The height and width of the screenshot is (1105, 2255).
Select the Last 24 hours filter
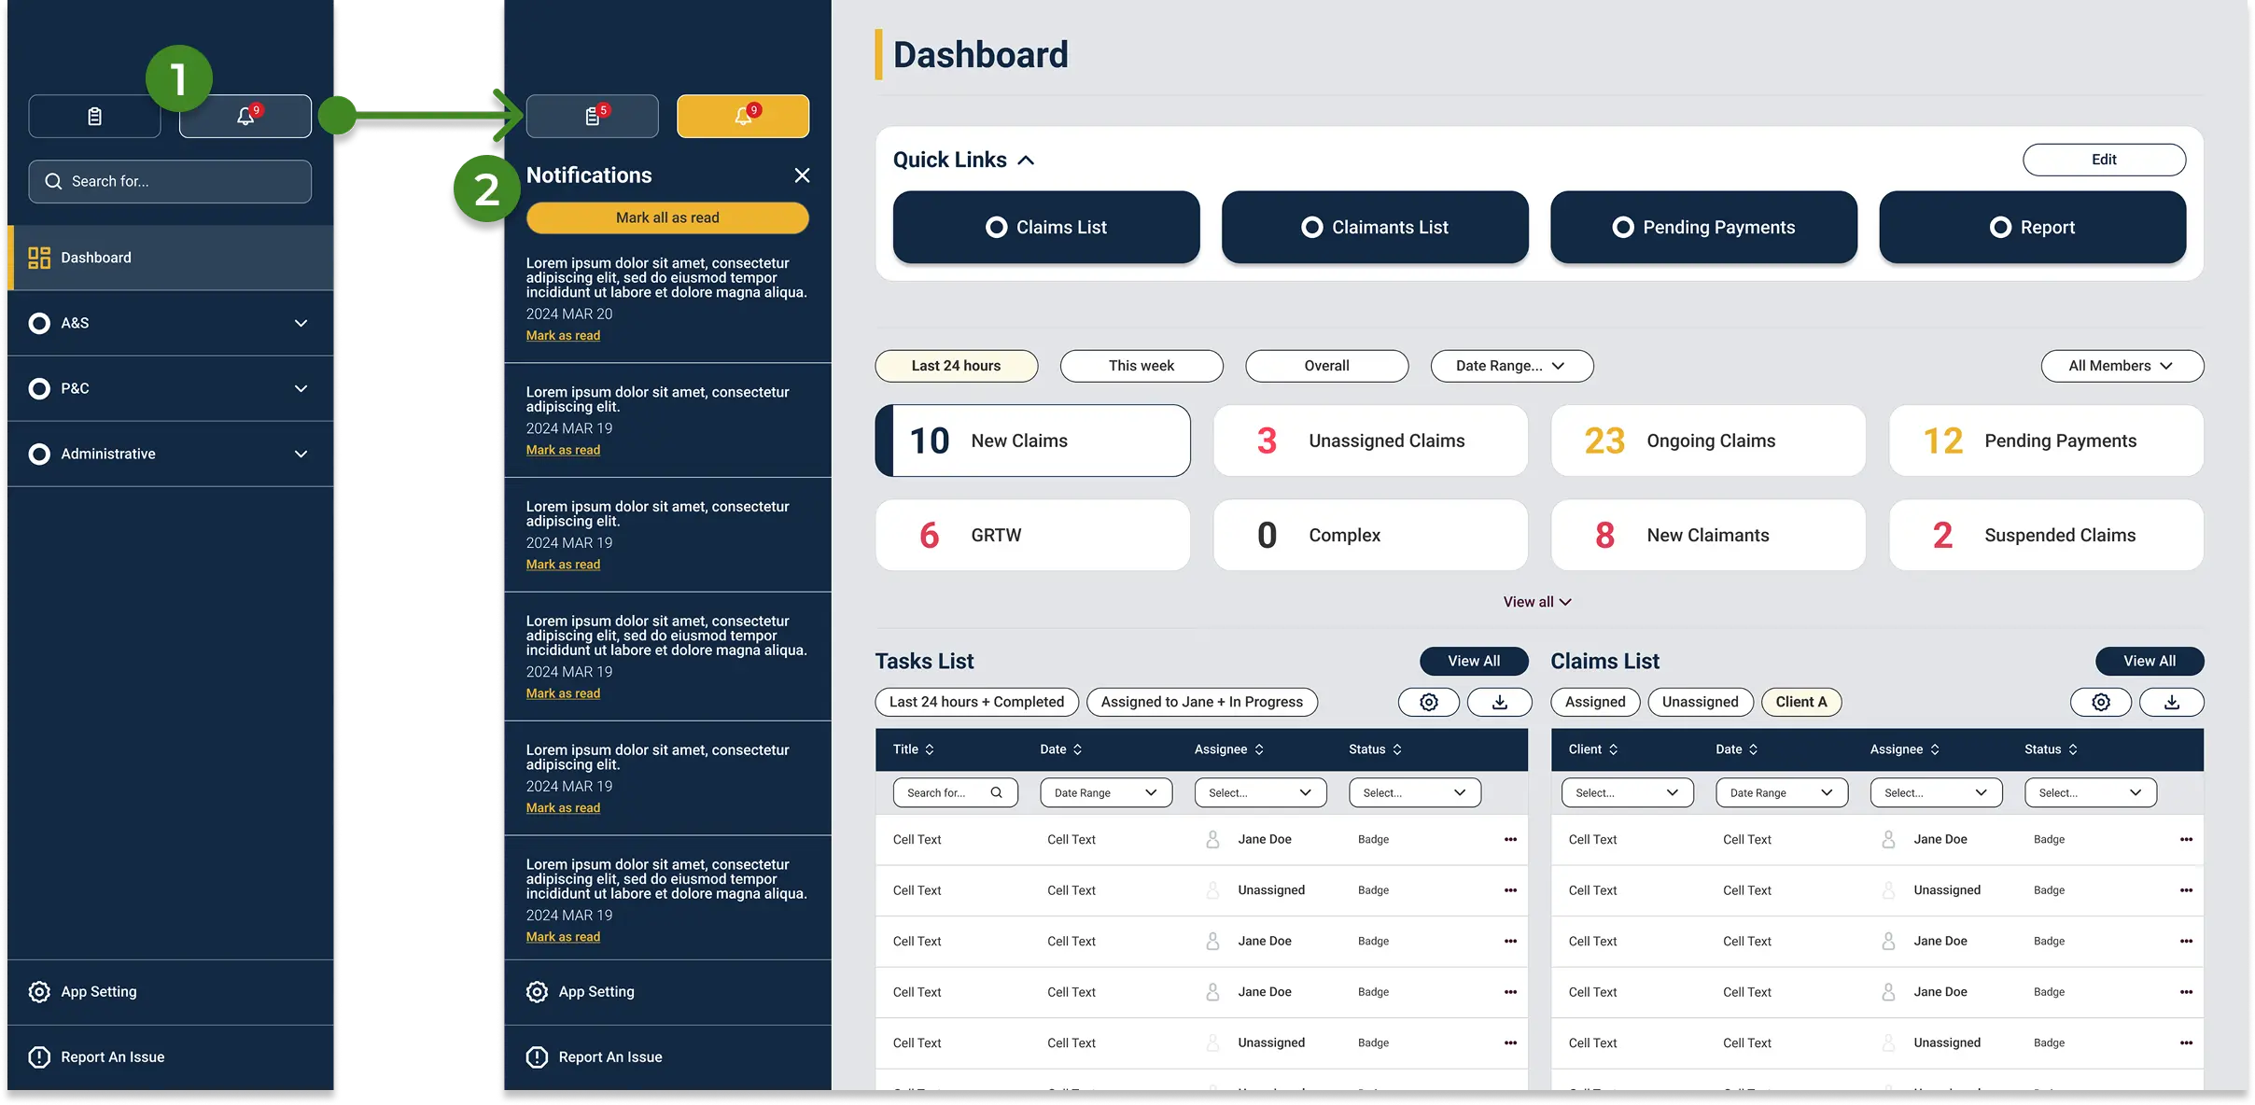956,366
